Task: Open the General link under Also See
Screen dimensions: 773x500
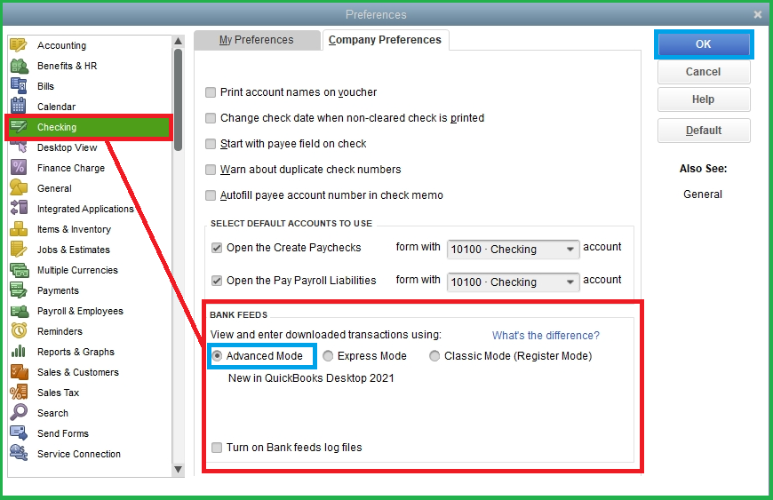Action: tap(703, 194)
